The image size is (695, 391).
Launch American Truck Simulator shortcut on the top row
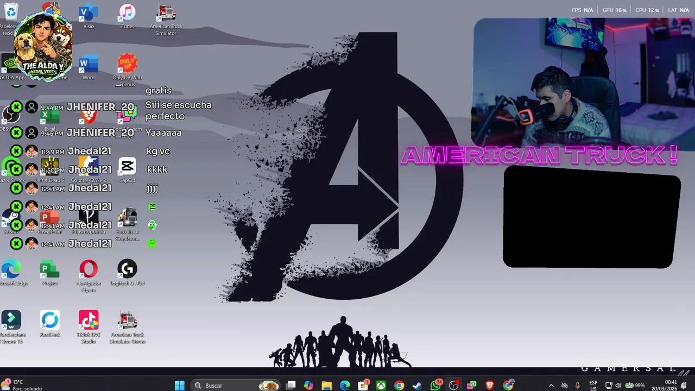tap(166, 20)
